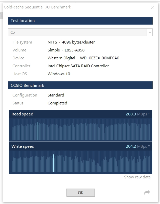
Task: Click the CCSIO Benchmark section header
Action: [28, 85]
